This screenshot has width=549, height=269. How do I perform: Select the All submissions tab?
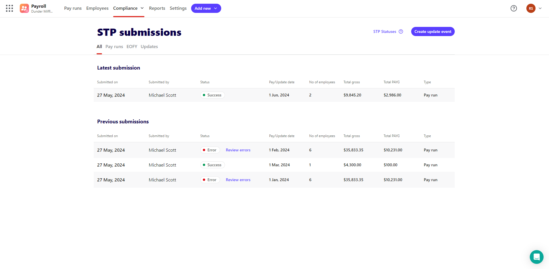point(99,47)
